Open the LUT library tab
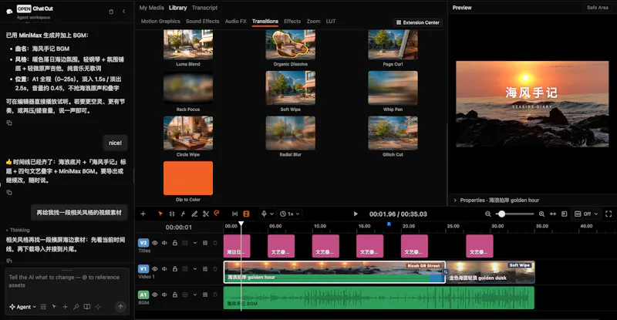617x320 pixels. pyautogui.click(x=331, y=22)
